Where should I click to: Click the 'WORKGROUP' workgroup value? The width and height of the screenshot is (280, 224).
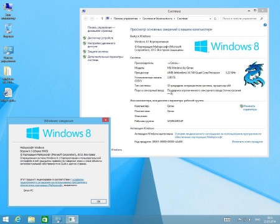click(x=175, y=121)
